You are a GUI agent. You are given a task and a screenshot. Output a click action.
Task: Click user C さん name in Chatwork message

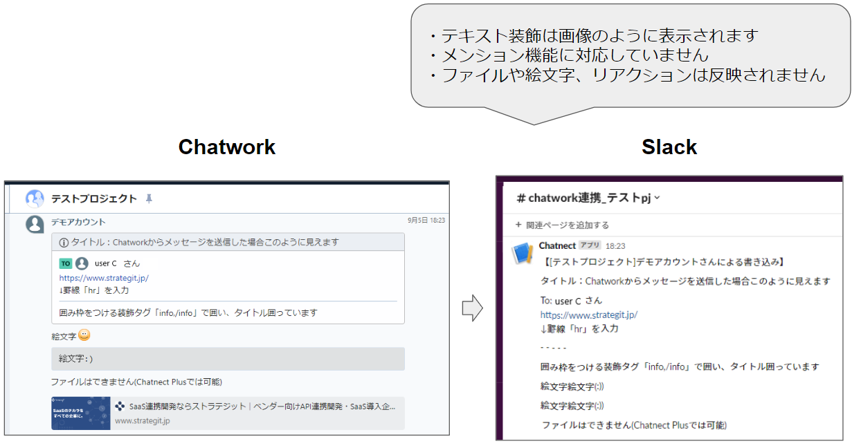click(117, 263)
